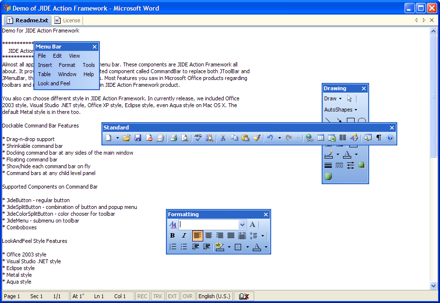Viewport: 440px width, 303px height.
Task: Click the Document Map icon
Action: click(x=368, y=138)
